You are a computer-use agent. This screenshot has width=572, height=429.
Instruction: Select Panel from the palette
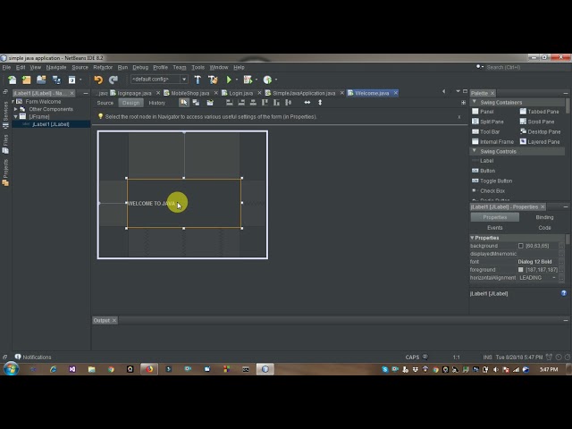483,111
